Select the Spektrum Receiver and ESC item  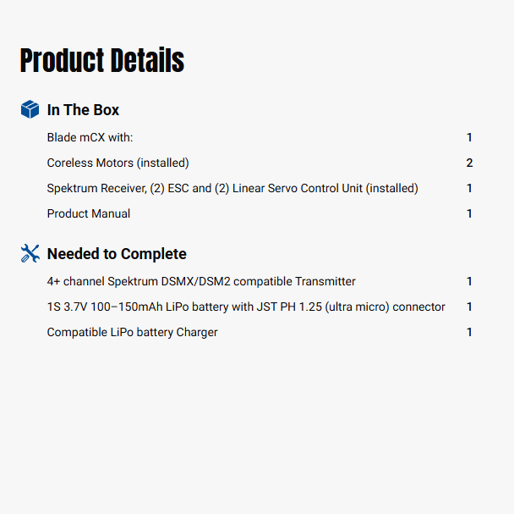coord(232,188)
